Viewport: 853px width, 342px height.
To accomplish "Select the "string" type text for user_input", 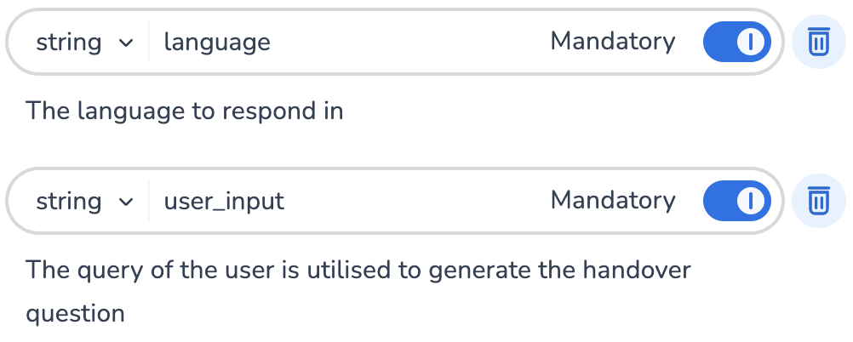I will (68, 201).
